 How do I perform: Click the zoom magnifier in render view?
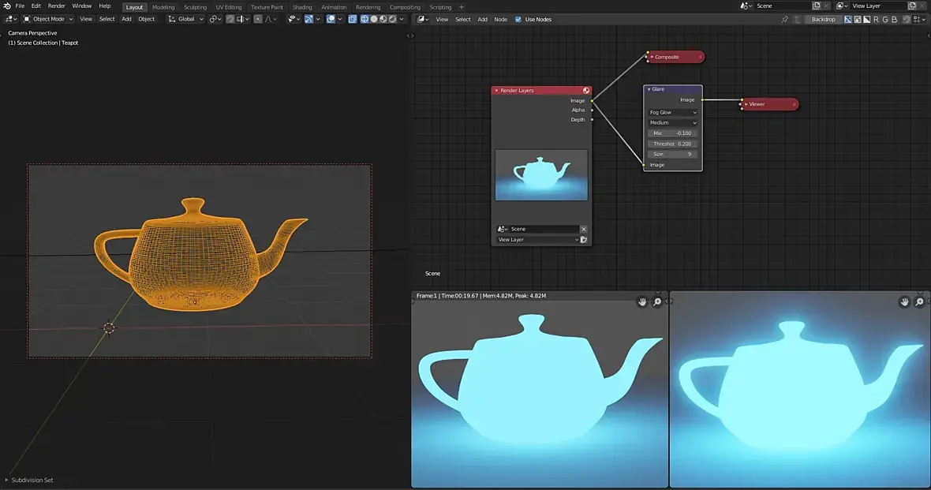[x=657, y=302]
